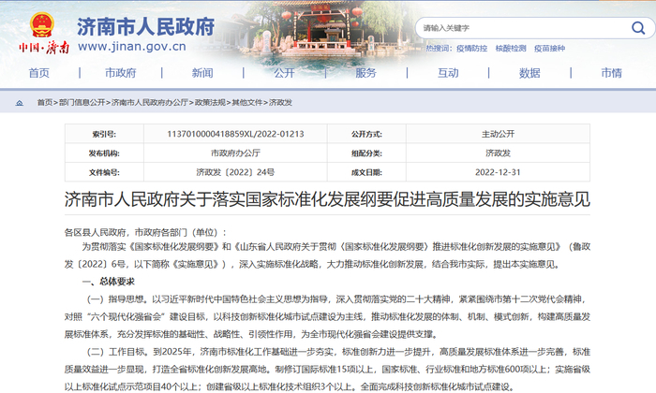Click the 发布机构 label cell
The width and height of the screenshot is (656, 393).
[104, 153]
